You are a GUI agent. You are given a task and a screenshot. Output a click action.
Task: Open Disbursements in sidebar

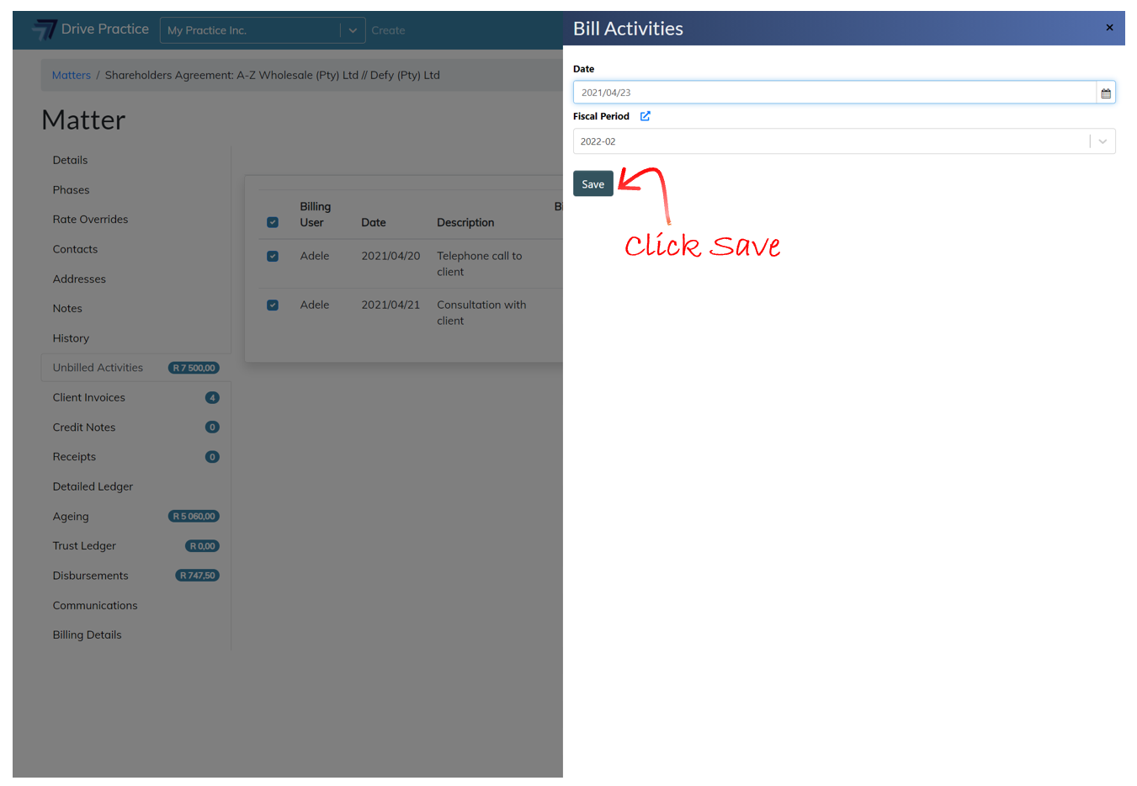pos(90,576)
